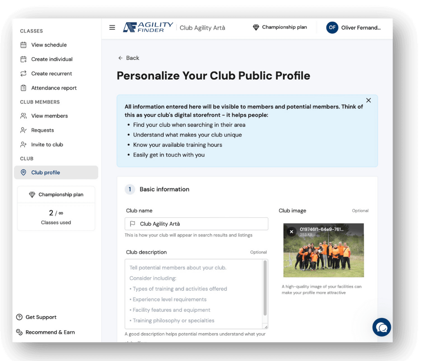Click the '2 / ∞' classes used text
The image size is (421, 361).
click(x=56, y=213)
